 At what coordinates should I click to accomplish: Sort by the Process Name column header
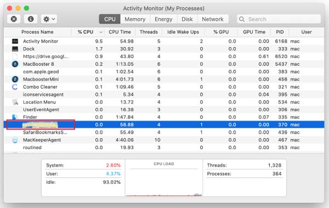tap(37, 32)
